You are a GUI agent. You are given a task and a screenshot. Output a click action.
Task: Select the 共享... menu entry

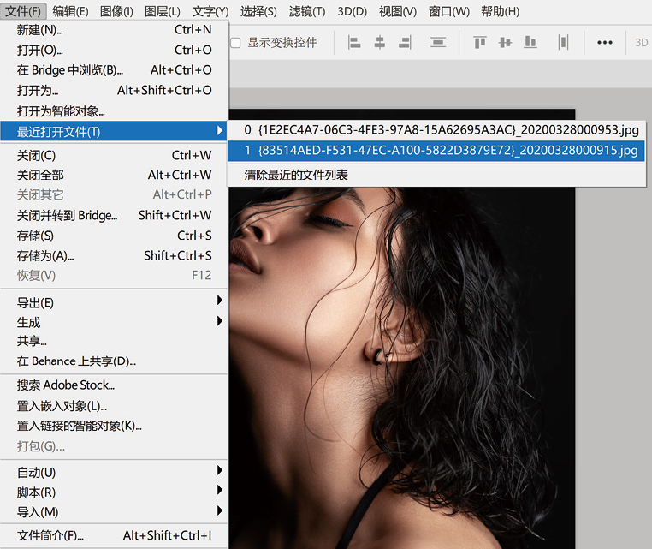coord(114,341)
